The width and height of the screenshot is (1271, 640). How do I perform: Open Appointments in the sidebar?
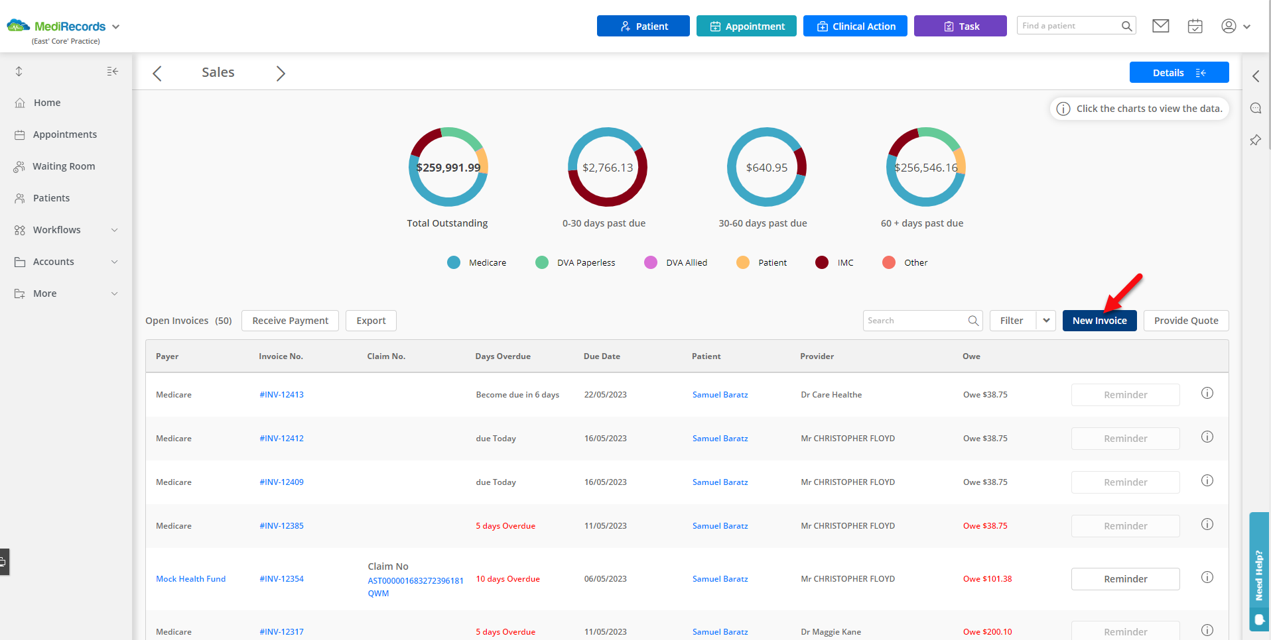(65, 134)
